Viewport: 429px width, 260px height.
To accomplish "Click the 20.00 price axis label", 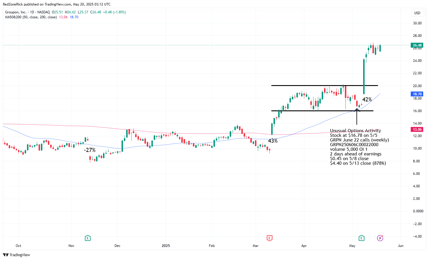I will (x=417, y=86).
